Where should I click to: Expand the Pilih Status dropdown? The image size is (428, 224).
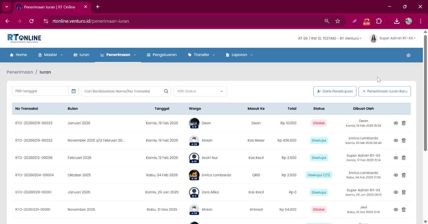200,91
